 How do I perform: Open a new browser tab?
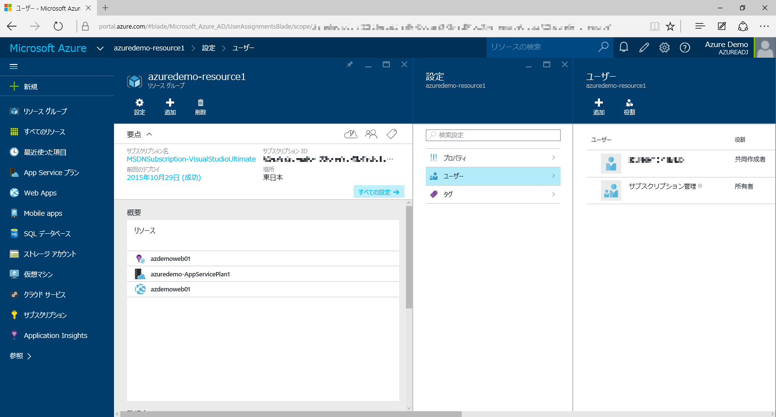coord(105,8)
